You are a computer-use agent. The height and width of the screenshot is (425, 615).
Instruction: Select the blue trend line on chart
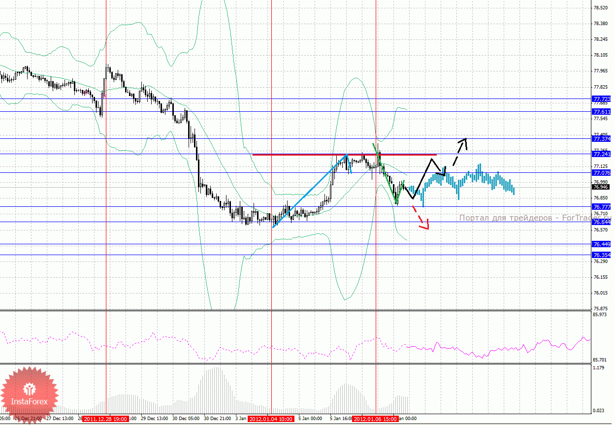pos(310,191)
